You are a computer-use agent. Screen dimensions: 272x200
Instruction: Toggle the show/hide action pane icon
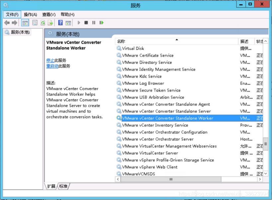(x=68, y=23)
